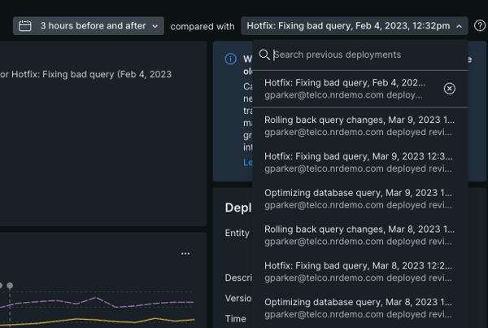Pick 'Optimizing database query, Mar 9' deployment
Viewport: 488px width, 328px height.
click(359, 199)
